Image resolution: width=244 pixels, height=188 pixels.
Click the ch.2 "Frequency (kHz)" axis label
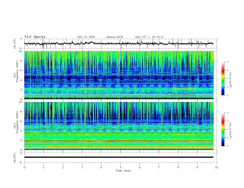17,122
